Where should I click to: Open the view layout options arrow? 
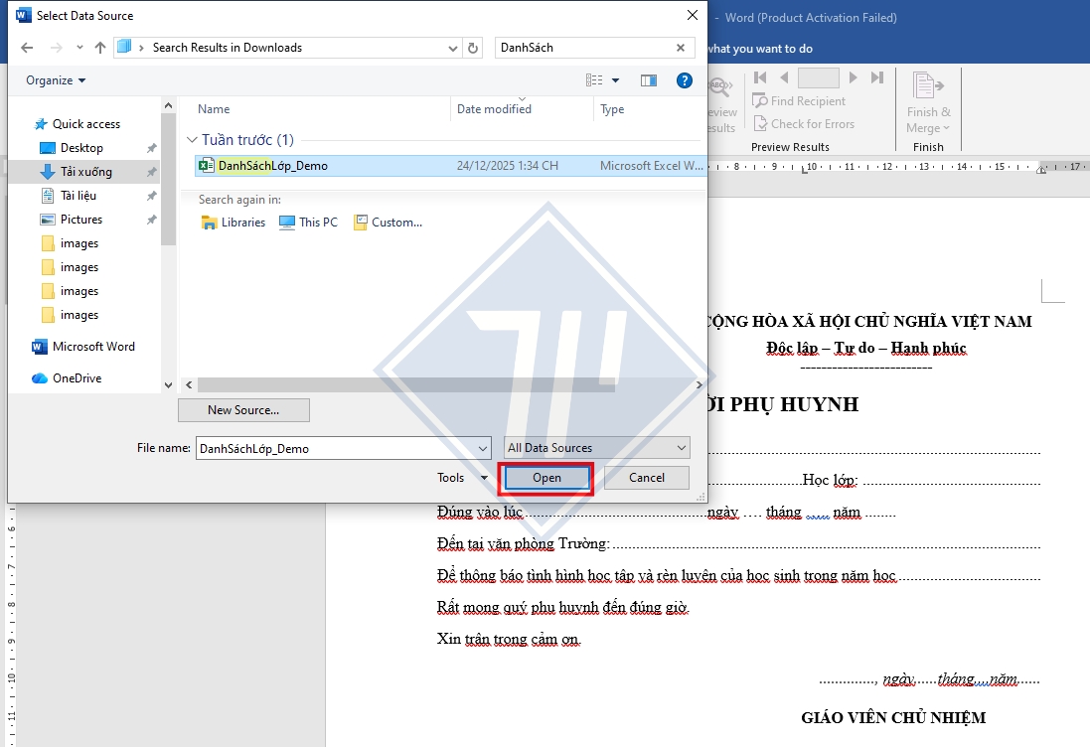coord(614,80)
